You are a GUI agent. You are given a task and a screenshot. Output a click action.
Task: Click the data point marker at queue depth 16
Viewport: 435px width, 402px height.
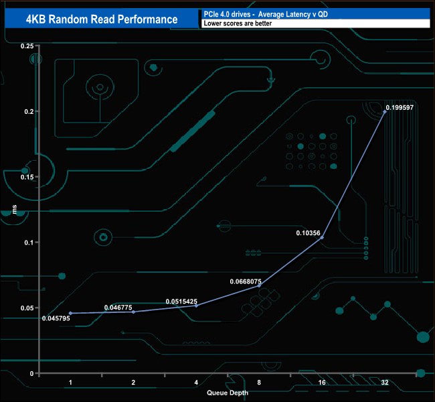322,238
